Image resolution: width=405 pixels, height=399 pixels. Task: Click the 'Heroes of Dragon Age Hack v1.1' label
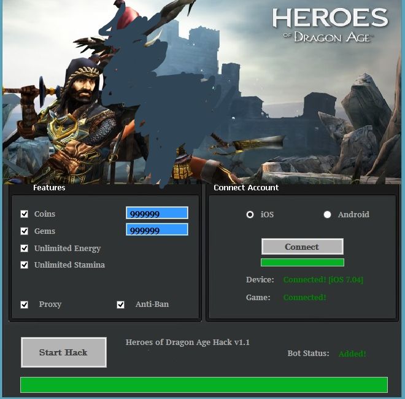[188, 343]
